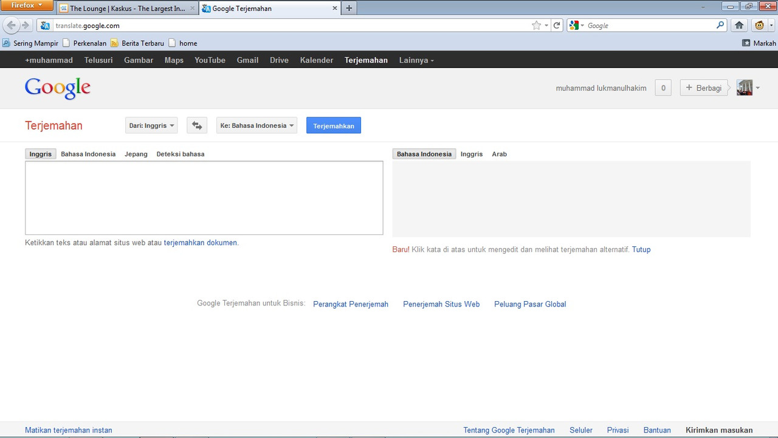Open the Firefox menu button
Screen dimensions: 778x438
(x=27, y=5)
